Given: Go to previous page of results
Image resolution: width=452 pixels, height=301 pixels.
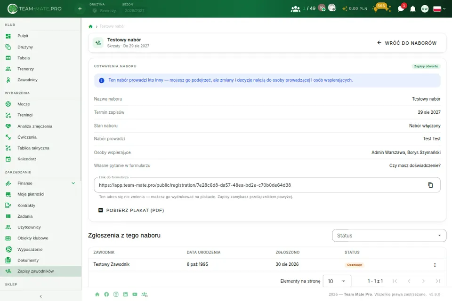Looking at the screenshot, I should [x=409, y=281].
